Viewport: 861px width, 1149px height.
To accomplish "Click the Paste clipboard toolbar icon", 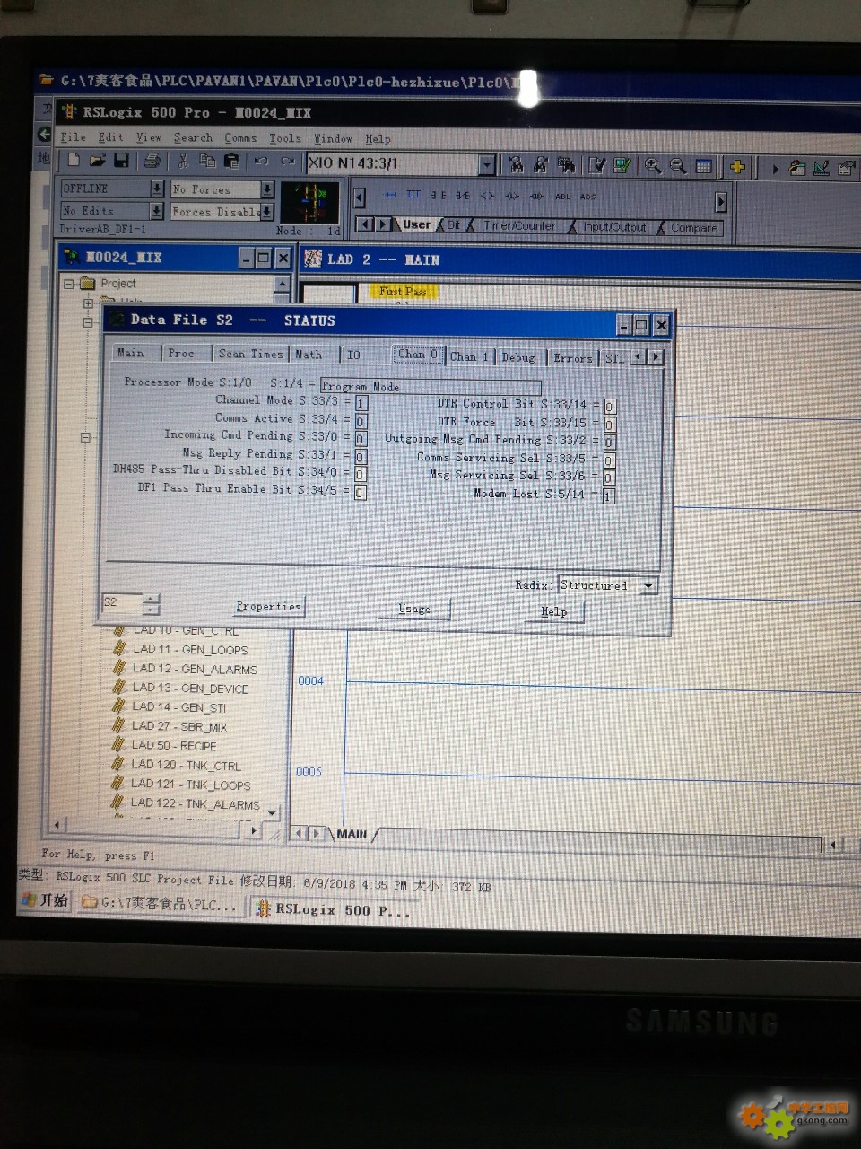I will click(231, 162).
